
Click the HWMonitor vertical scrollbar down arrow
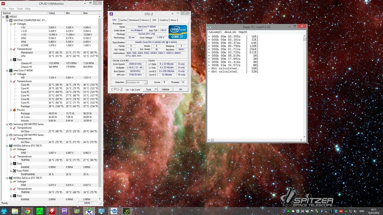tap(100, 199)
